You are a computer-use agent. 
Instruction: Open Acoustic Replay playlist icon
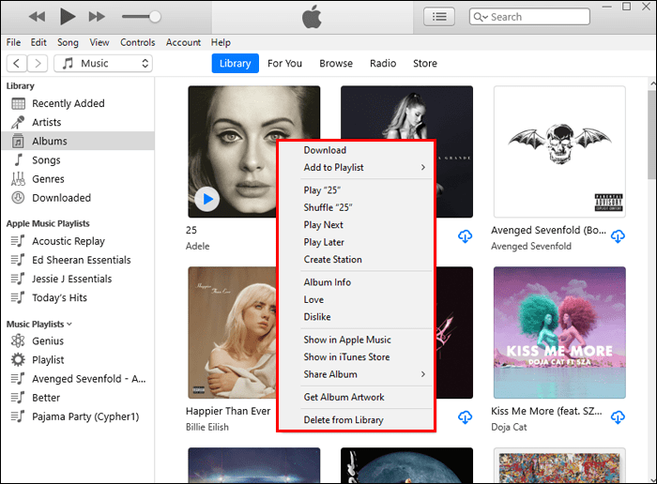point(18,241)
